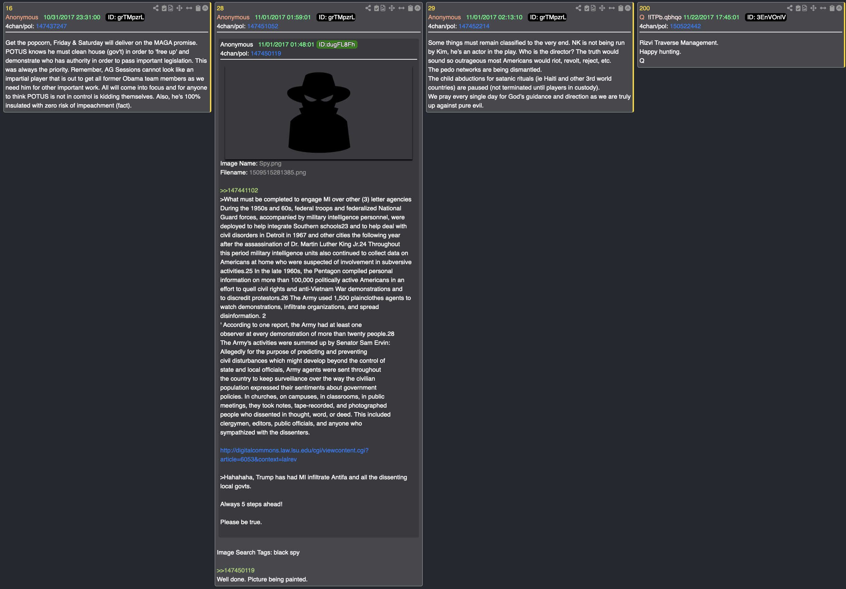The height and width of the screenshot is (589, 846).
Task: Click the filename 1509515281385.png
Action: click(278, 172)
